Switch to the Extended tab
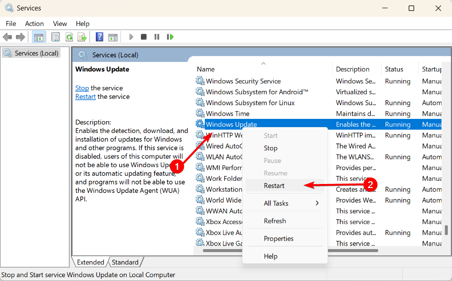This screenshot has height=281, width=452. (90, 262)
